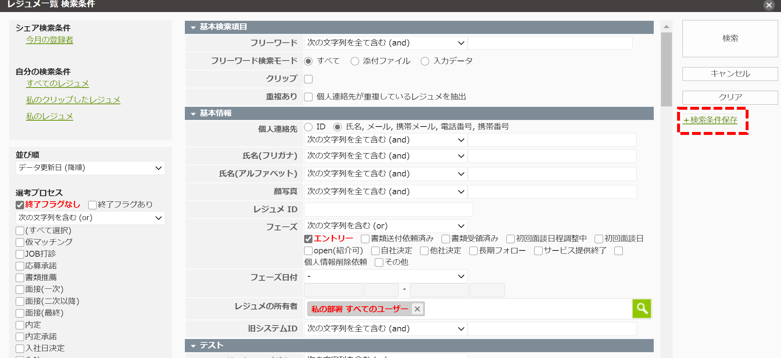Open the 今月の登録者 shared search

(49, 40)
